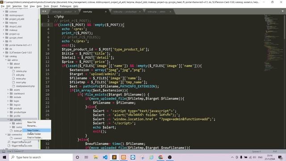
Task: Select the SLXTension-Card-1.0.0 folder
Action: pyautogui.click(x=21, y=53)
